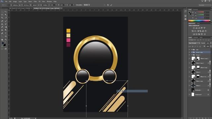
Task: Select the Lasso tool
Action: pyautogui.click(x=2, y=15)
